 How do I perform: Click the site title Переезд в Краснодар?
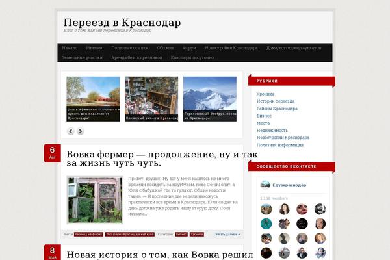coord(122,23)
